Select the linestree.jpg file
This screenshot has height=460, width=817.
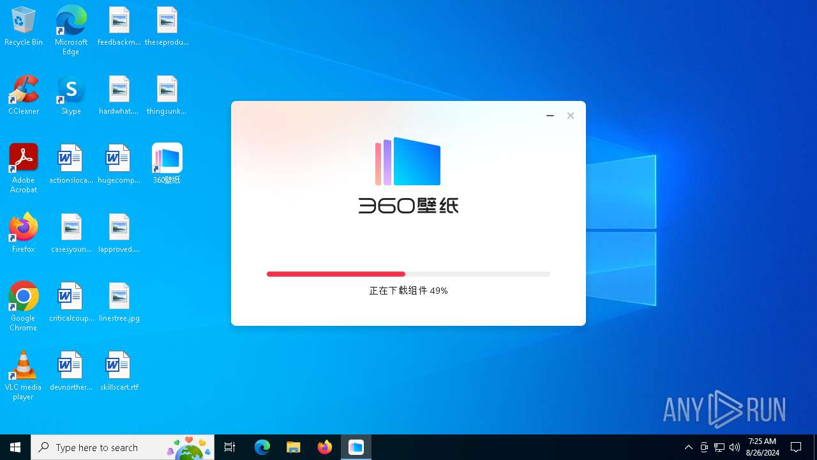[x=119, y=302]
